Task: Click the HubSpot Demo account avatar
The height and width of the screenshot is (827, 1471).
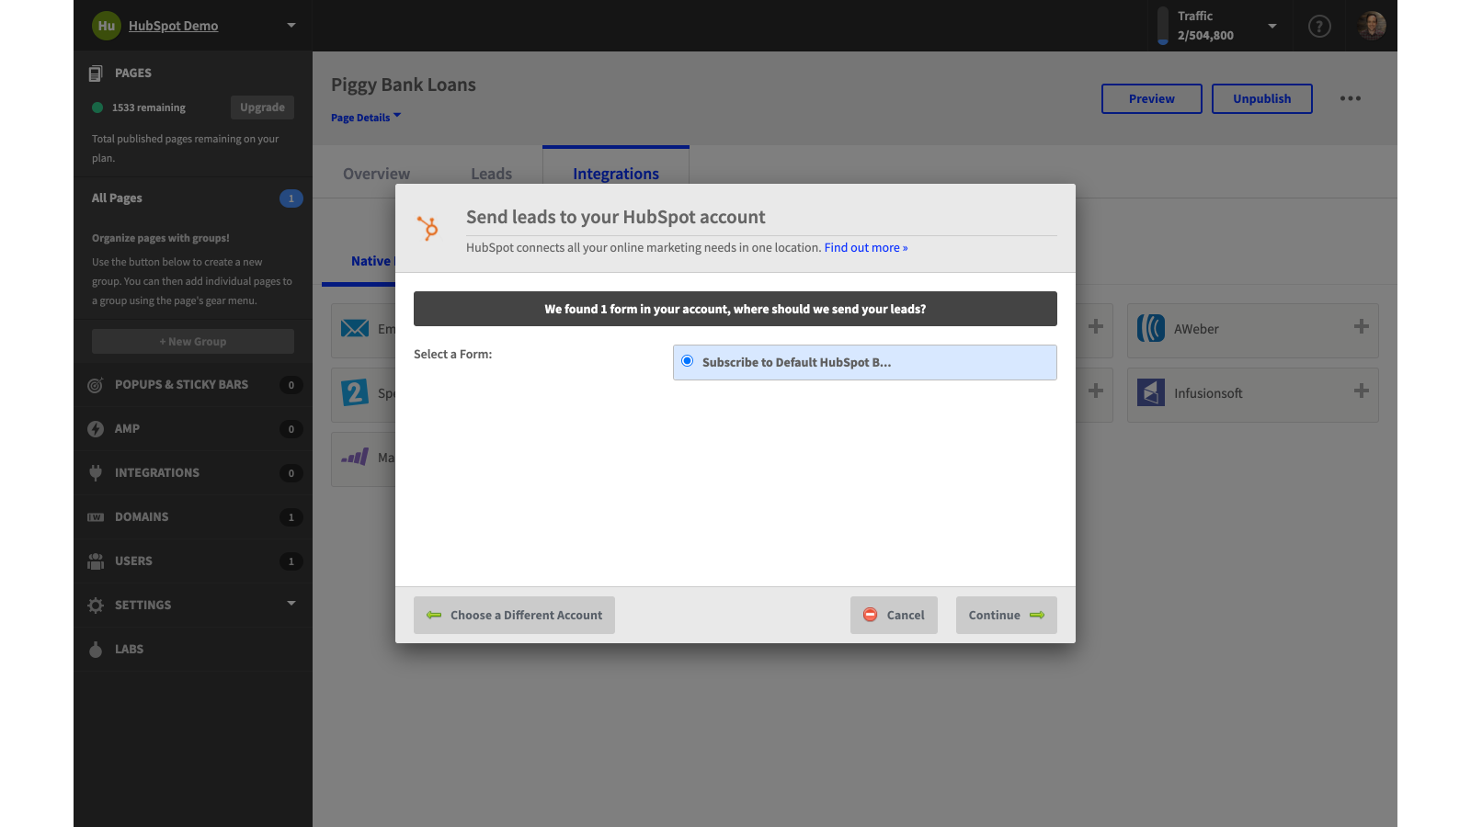Action: tap(107, 26)
